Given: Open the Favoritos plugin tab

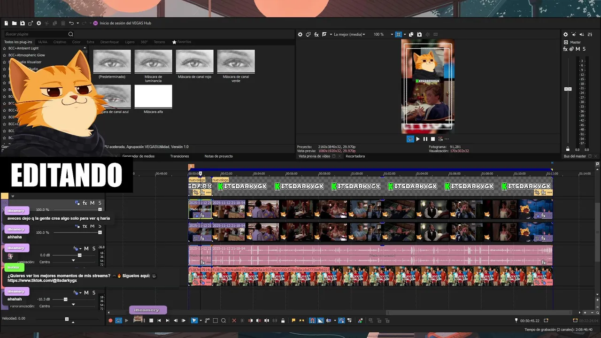Looking at the screenshot, I should [x=182, y=42].
